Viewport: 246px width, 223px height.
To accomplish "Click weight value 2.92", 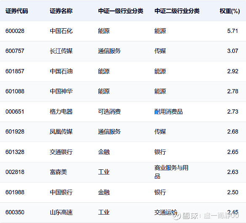I will [233, 71].
